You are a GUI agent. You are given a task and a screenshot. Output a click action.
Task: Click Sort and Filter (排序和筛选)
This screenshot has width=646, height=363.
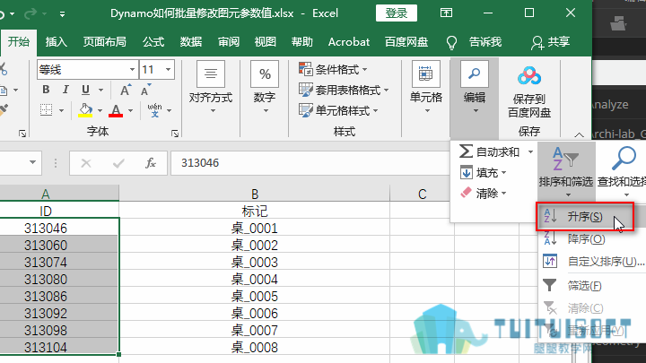(566, 171)
